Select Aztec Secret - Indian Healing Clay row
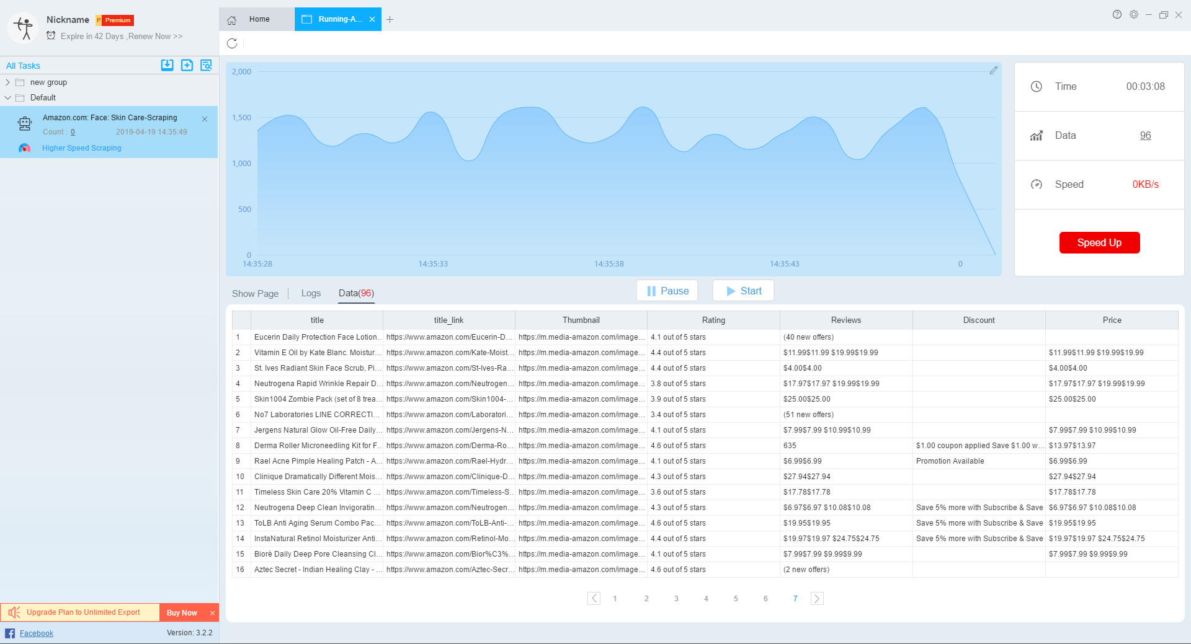This screenshot has width=1191, height=644. point(705,570)
